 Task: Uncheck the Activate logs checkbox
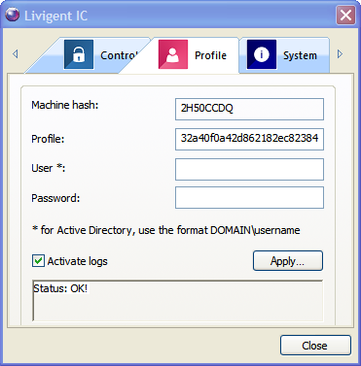(x=38, y=260)
